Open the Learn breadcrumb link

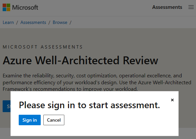8,23
